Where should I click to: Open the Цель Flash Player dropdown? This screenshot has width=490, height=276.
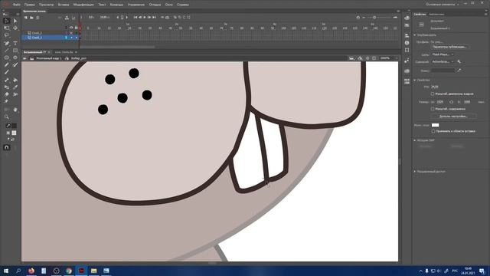pos(443,54)
